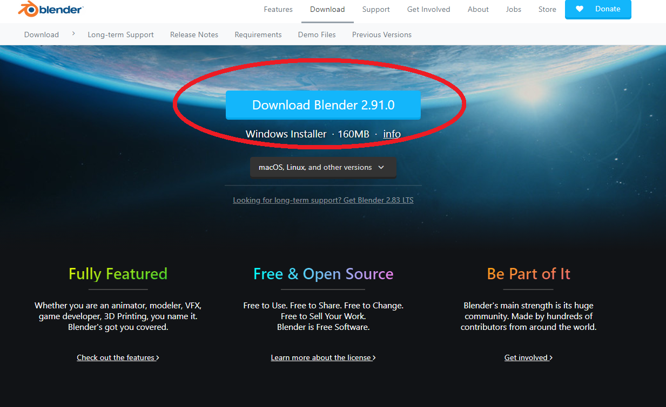Open the Features menu item
666x407 pixels.
(x=278, y=10)
